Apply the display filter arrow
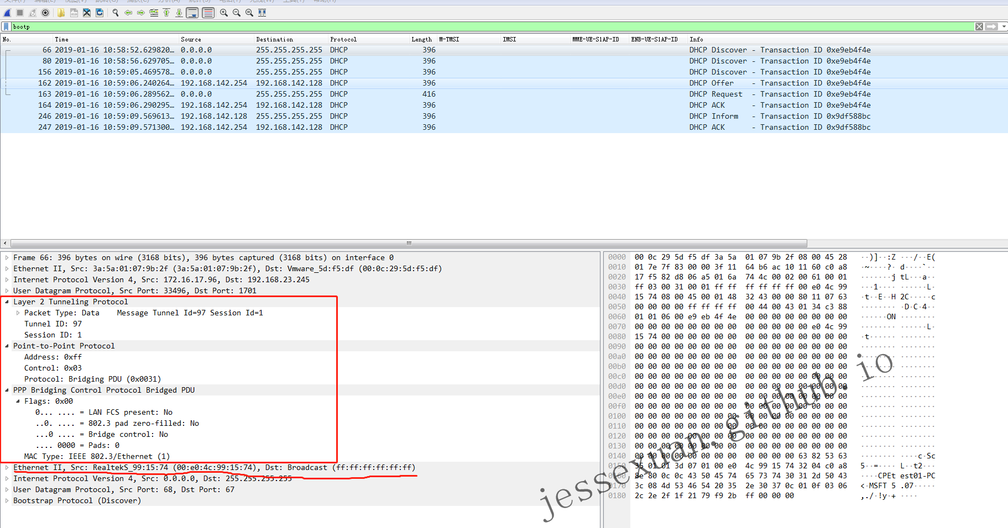 [x=992, y=27]
